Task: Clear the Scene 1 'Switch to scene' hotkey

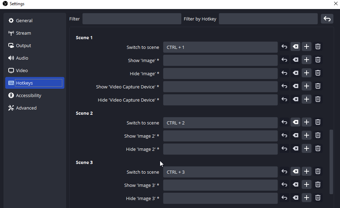Action: pos(295,47)
